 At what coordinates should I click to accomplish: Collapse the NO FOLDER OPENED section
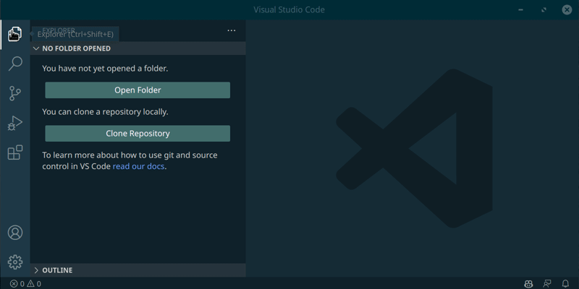tap(138, 48)
